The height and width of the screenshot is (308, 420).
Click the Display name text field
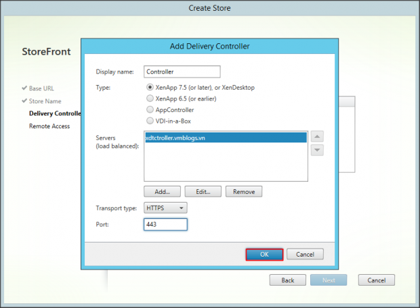pos(182,72)
